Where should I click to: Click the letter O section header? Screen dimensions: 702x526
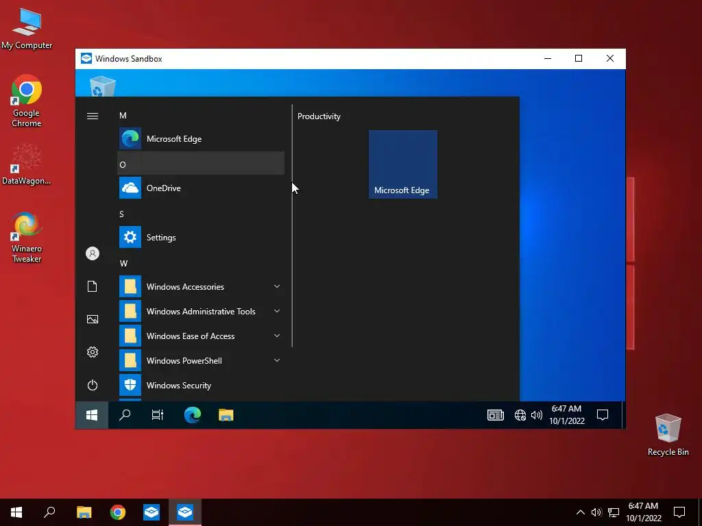click(123, 164)
